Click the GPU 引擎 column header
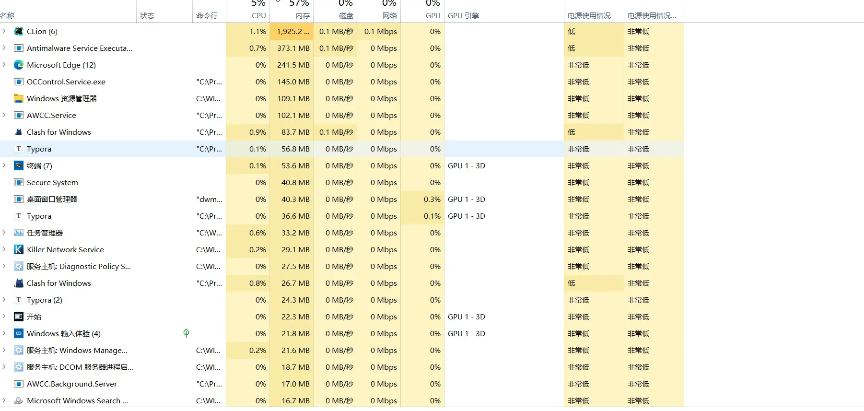Image resolution: width=864 pixels, height=411 pixels. [463, 15]
